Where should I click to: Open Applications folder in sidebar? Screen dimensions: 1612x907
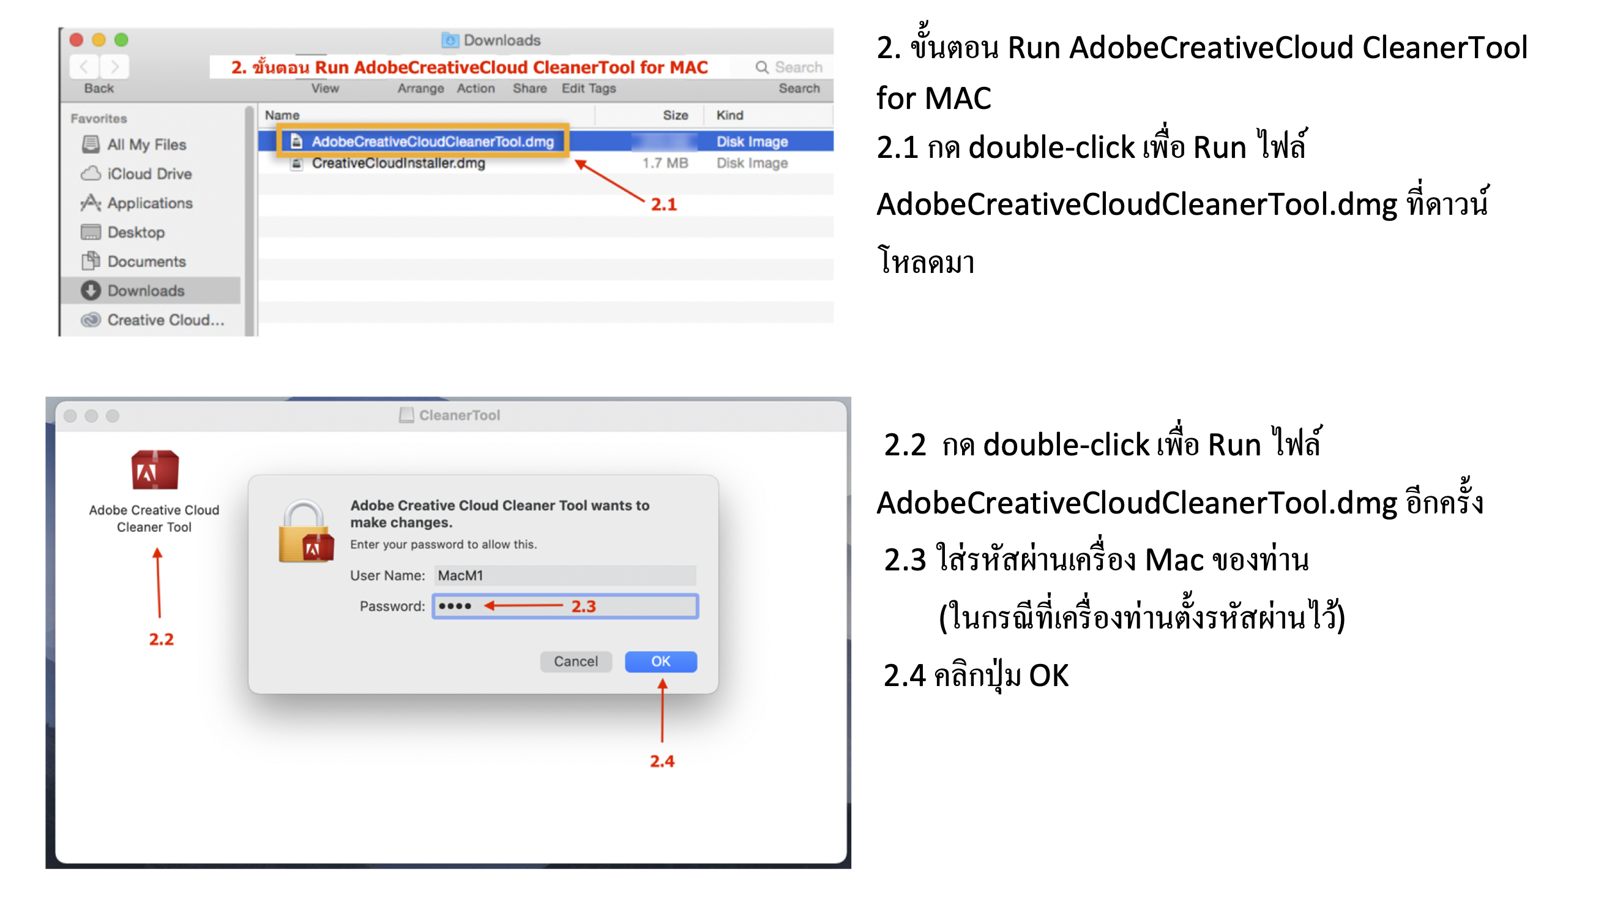click(x=149, y=203)
